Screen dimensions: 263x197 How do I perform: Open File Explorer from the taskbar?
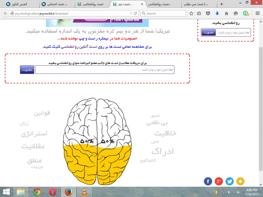click(21, 192)
